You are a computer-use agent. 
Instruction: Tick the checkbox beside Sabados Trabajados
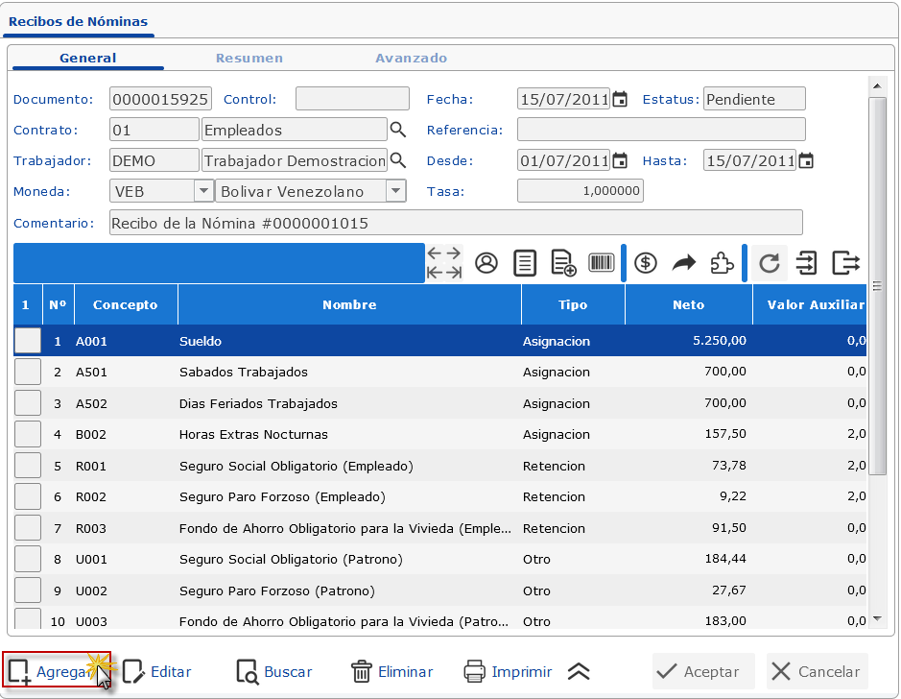point(28,372)
